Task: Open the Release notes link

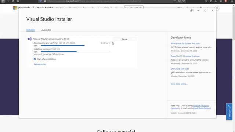Action: (40, 64)
